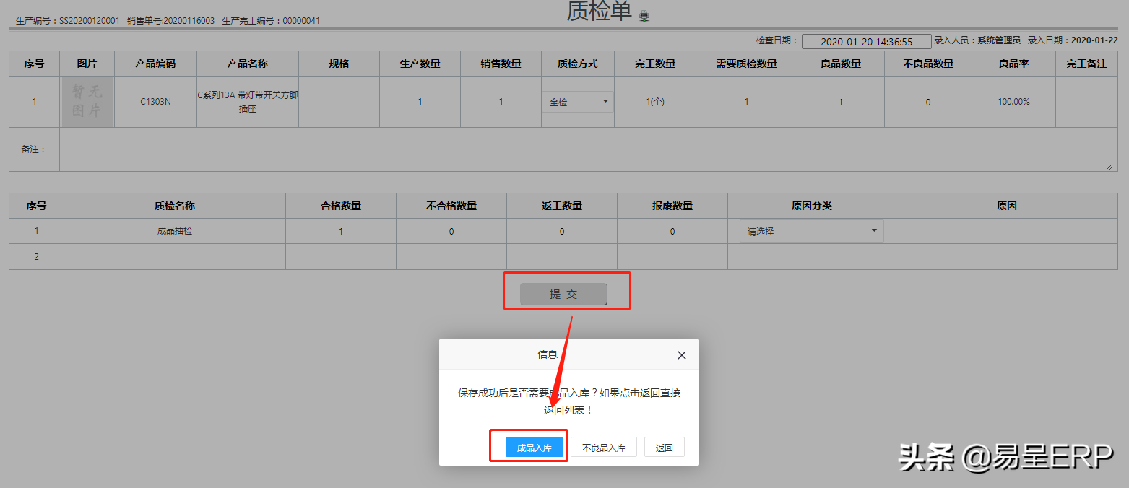1129x488 pixels.
Task: Click 返工数量 cell for 成品抽检
Action: point(562,232)
